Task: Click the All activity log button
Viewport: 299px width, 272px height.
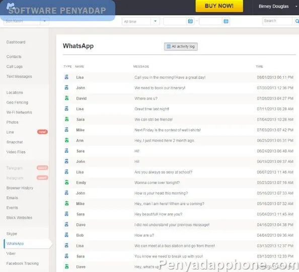Action: click(181, 46)
